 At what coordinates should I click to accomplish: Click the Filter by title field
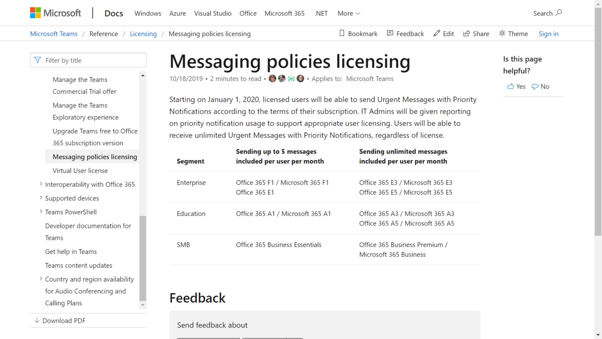coord(88,60)
